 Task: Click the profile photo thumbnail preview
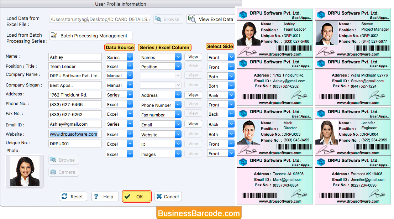pyautogui.click(x=25, y=171)
